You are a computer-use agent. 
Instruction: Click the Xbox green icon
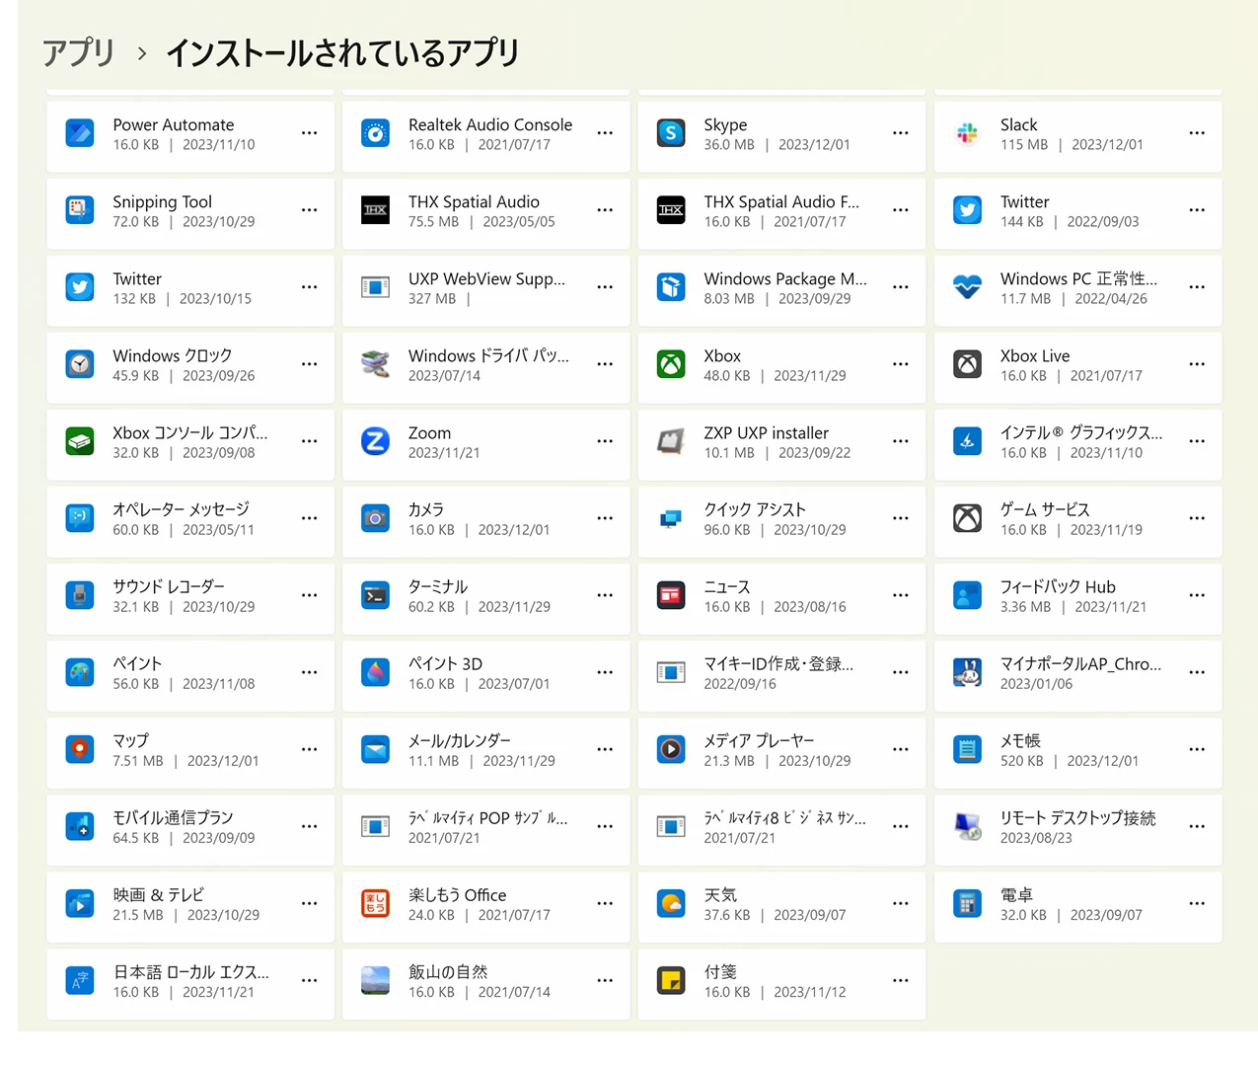point(671,364)
